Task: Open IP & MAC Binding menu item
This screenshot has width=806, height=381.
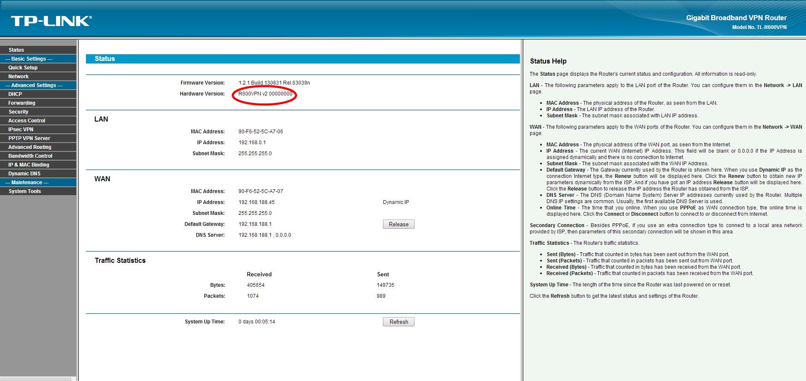Action: [x=38, y=164]
